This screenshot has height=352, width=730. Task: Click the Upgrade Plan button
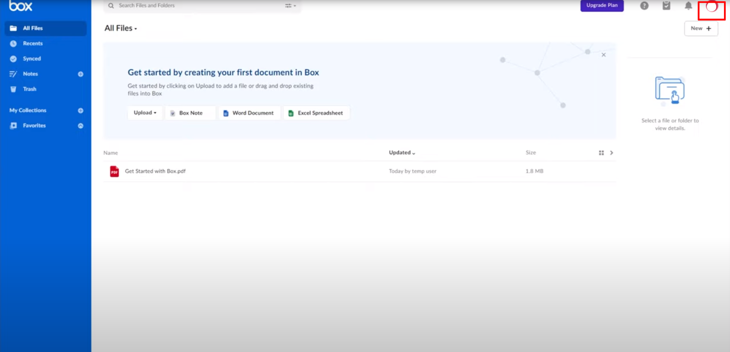click(x=602, y=5)
